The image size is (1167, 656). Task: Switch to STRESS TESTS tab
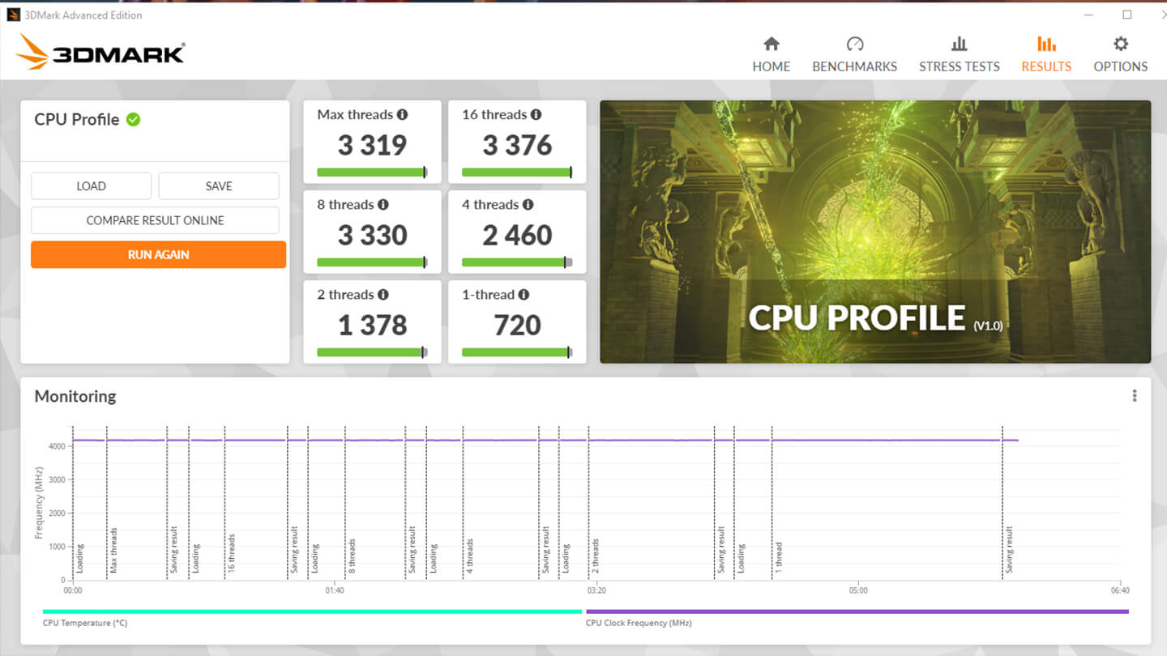pos(959,54)
